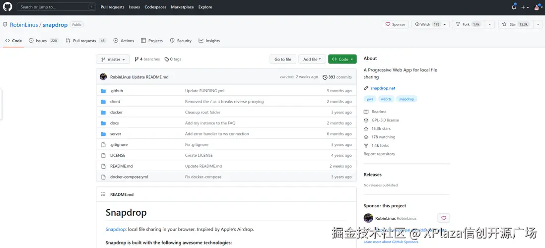
Task: Open the docker-compose.yml file
Action: point(129,177)
